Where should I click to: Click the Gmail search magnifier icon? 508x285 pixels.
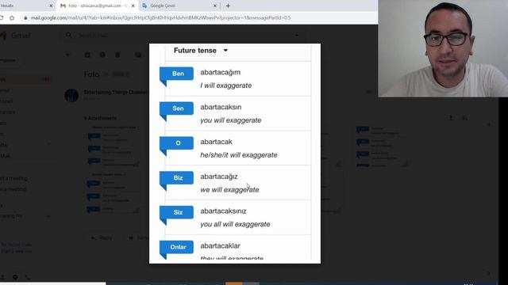tap(69, 35)
